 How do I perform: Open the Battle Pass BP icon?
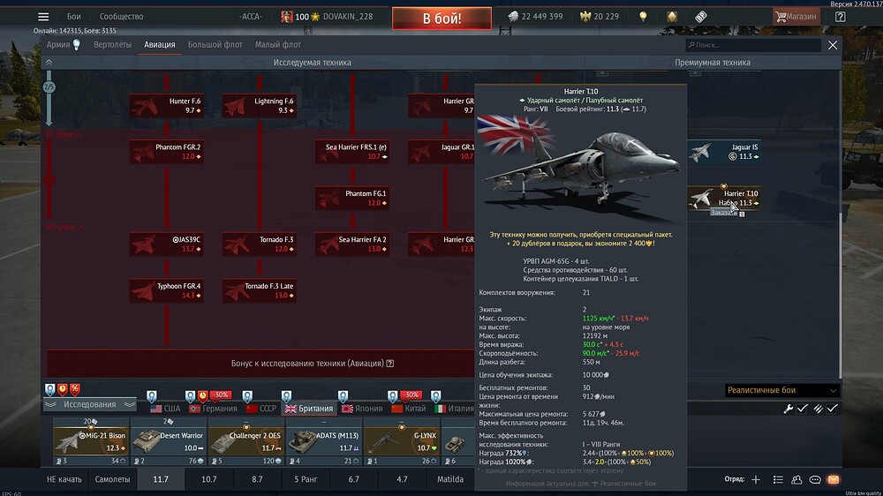tap(700, 17)
